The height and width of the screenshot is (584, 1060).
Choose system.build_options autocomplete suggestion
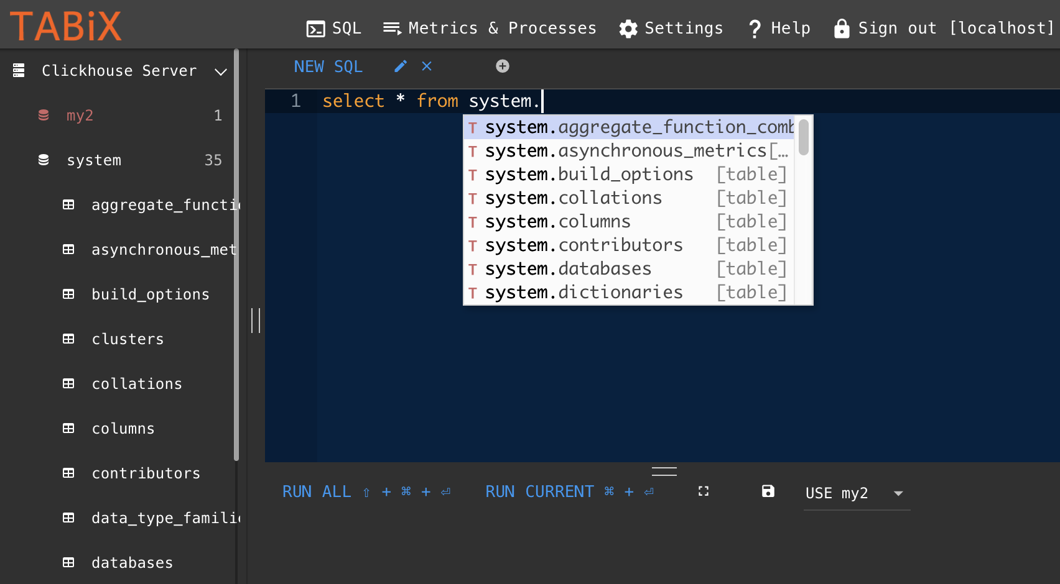630,175
